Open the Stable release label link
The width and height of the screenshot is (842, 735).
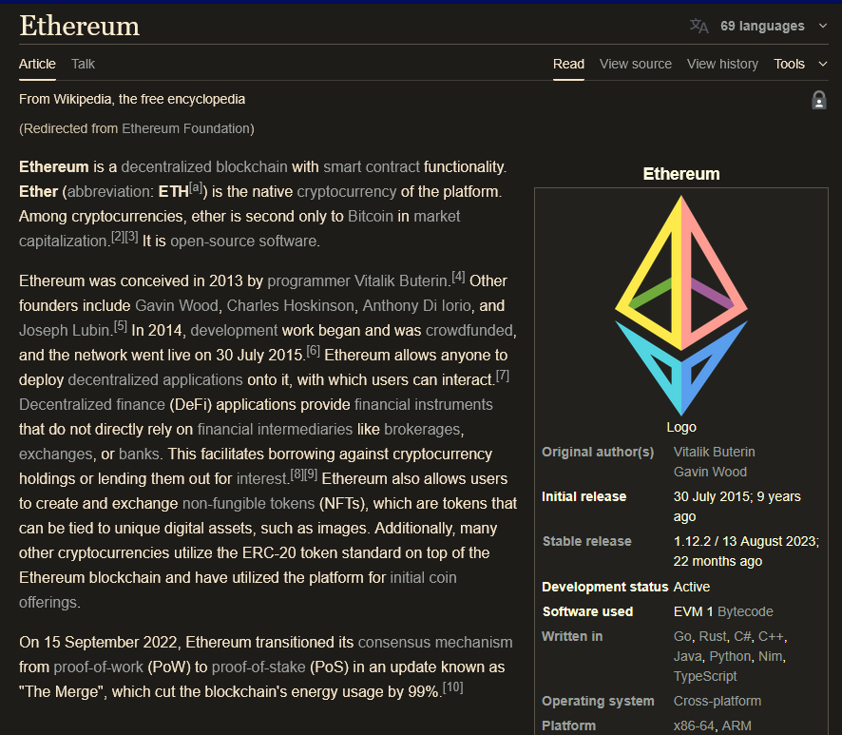(587, 541)
